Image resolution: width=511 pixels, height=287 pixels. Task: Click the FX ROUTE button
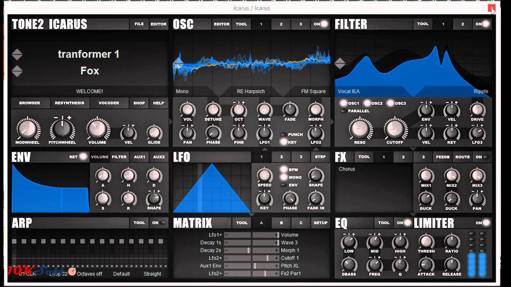462,157
